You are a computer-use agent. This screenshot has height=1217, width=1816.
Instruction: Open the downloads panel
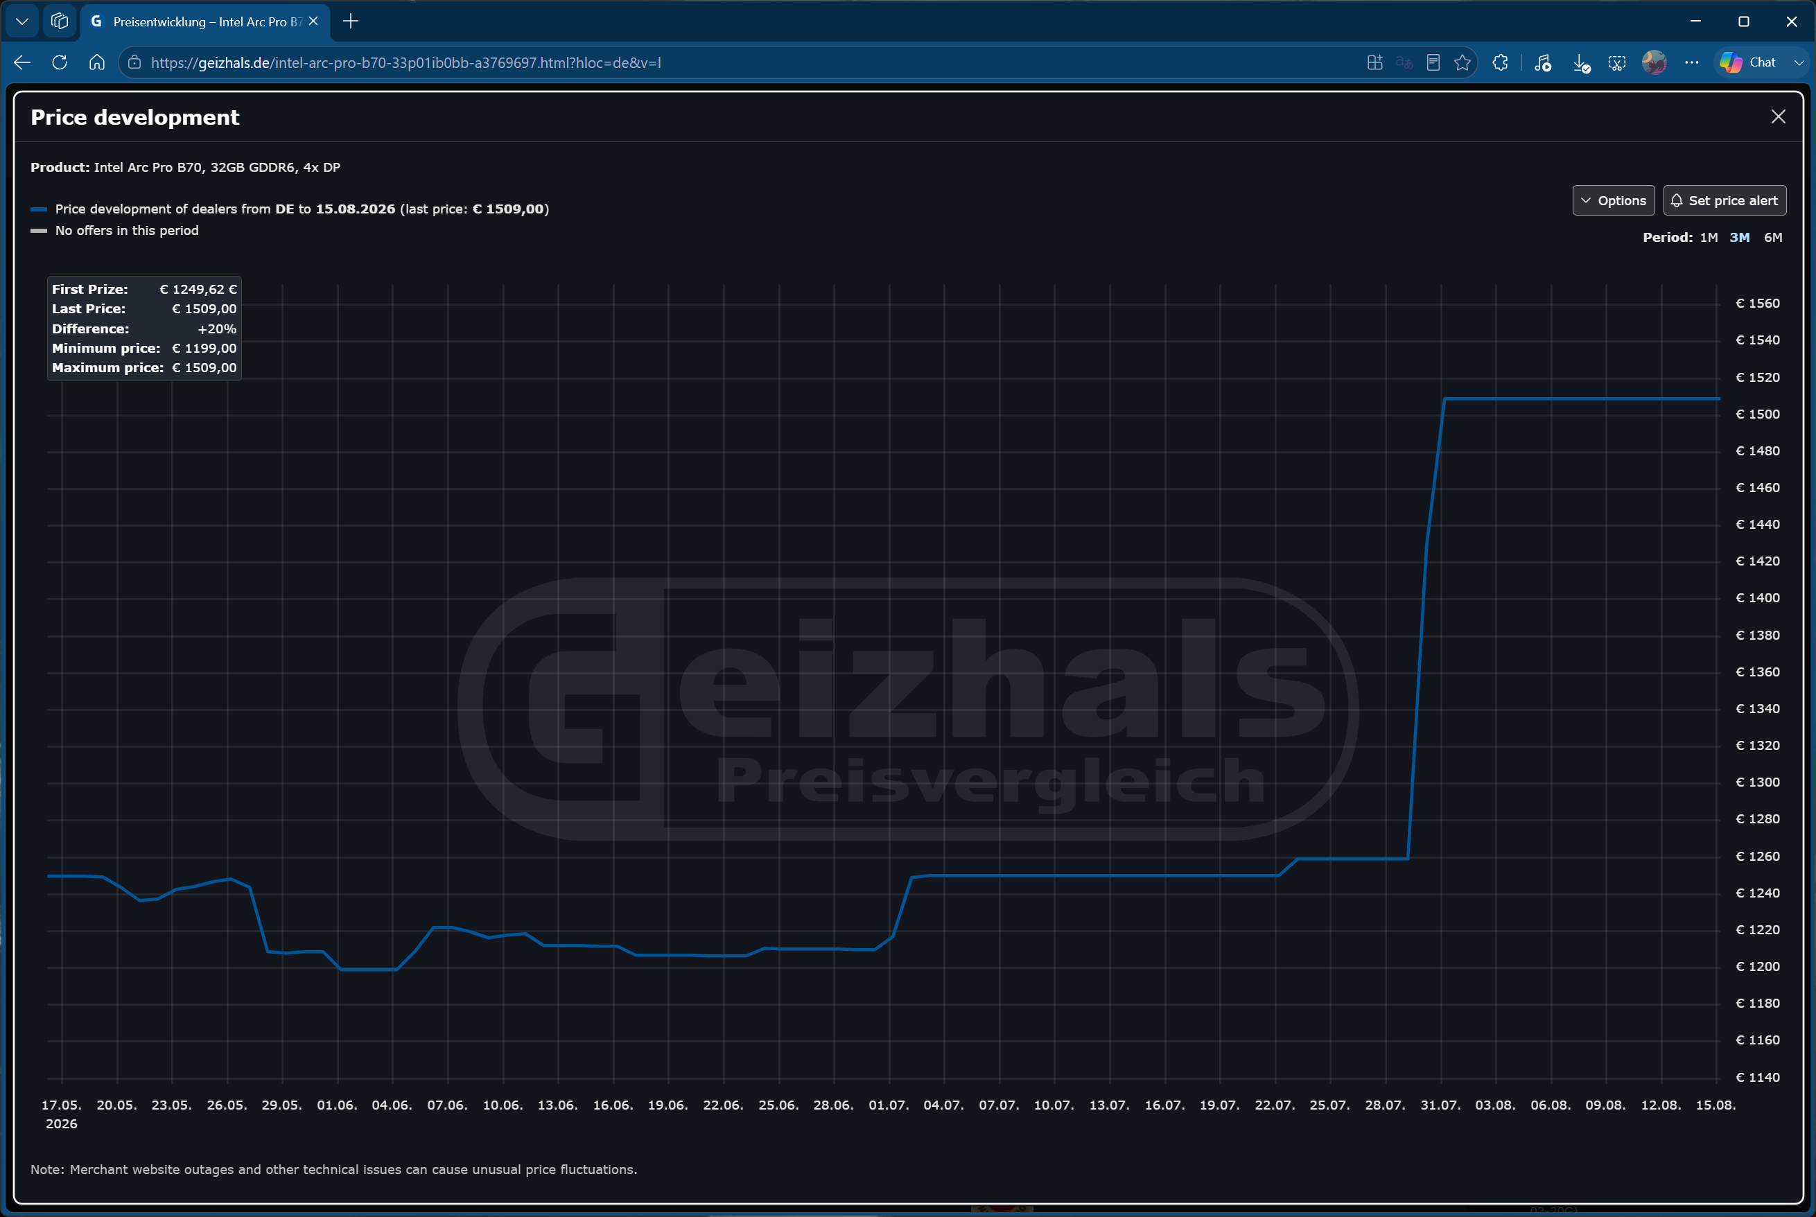coord(1581,63)
